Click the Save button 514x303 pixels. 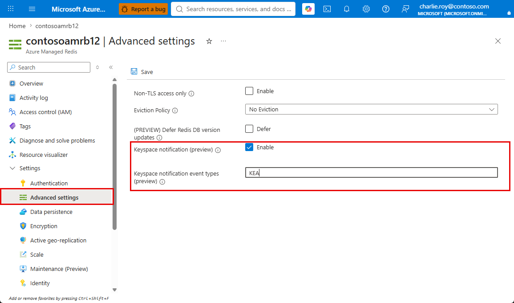coord(142,72)
